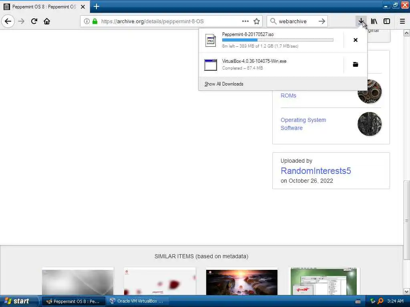Submit the webarchive search with arrow
This screenshot has width=410, height=307.
[322, 21]
